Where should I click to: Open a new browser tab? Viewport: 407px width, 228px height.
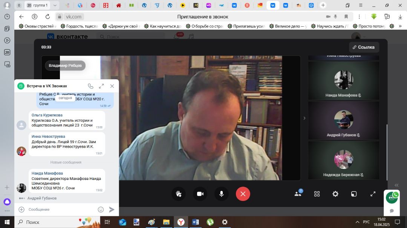click(323, 5)
